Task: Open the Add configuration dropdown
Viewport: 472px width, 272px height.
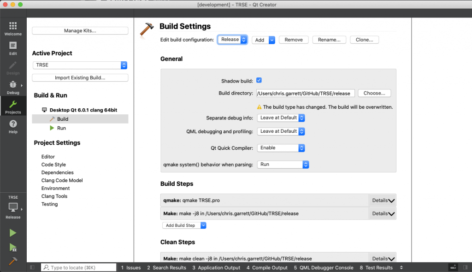Action: pos(263,40)
